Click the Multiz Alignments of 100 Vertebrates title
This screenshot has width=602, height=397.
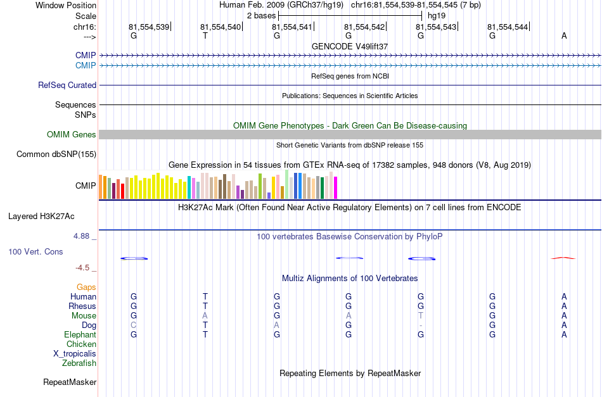click(350, 279)
